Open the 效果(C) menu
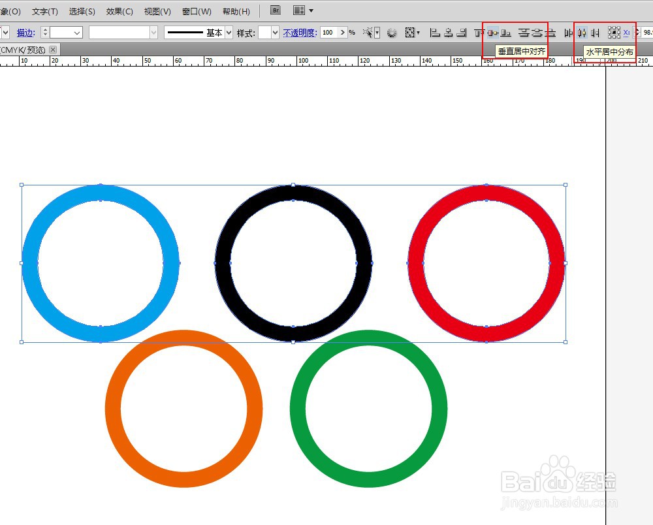Viewport: 653px width, 525px height. pyautogui.click(x=119, y=11)
